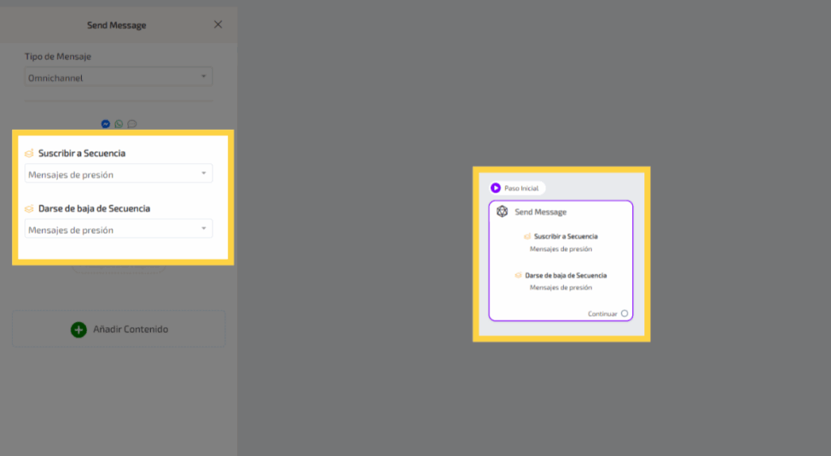The image size is (831, 456).
Task: Click the Darse de baja de Secuencia icon in sidebar
Action: click(x=29, y=209)
